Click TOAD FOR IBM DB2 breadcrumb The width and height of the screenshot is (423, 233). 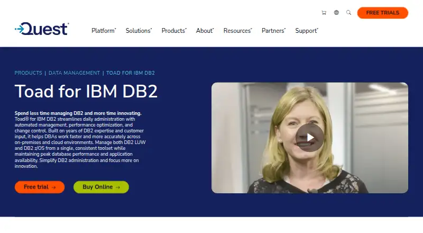pos(131,73)
